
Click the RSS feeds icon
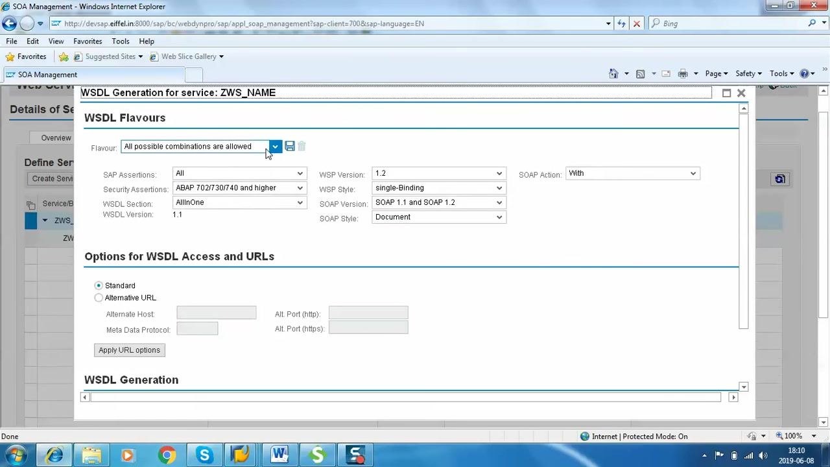[641, 73]
